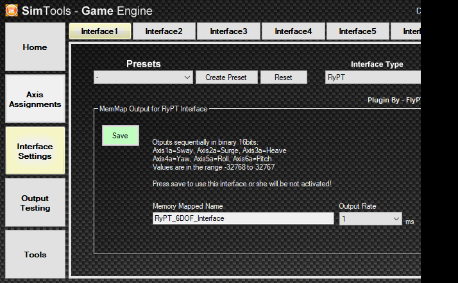Screen dimensions: 458x283
Task: Click 'Axis1a=Sway, Axis2a=Surge' line
Action: pos(219,150)
